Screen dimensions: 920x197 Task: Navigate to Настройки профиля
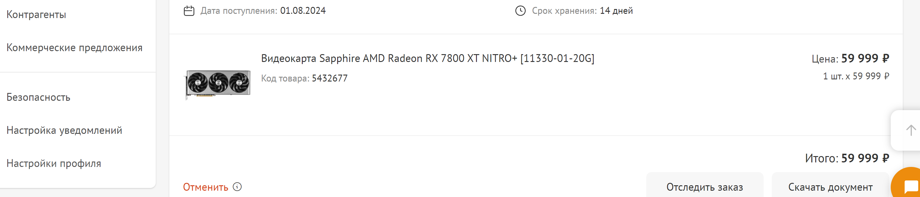[x=54, y=164]
